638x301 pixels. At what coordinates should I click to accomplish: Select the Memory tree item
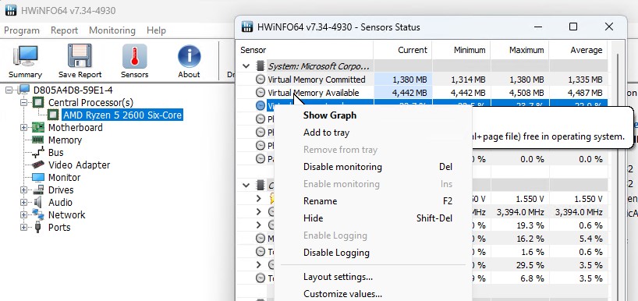tap(65, 140)
